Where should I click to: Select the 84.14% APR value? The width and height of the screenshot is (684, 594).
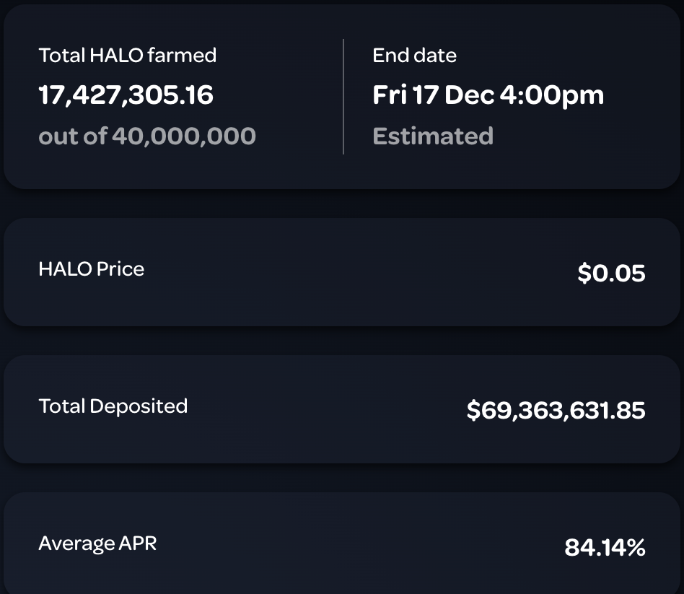[x=605, y=548]
